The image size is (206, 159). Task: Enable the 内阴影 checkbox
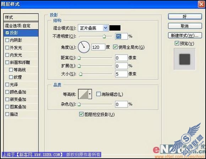click(7, 40)
